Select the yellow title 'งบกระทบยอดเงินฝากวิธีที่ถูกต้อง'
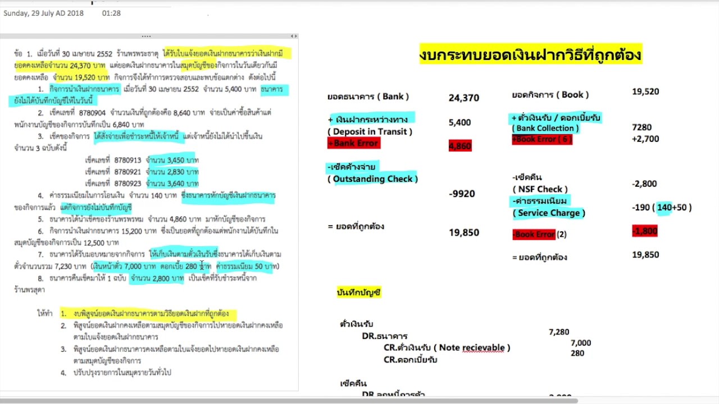 [530, 54]
